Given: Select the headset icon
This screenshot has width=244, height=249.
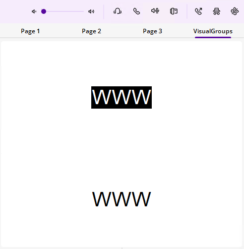Looking at the screenshot, I should [118, 11].
